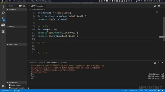This screenshot has width=165, height=92.
Task: Close the bottom panel
Action: click(x=163, y=63)
